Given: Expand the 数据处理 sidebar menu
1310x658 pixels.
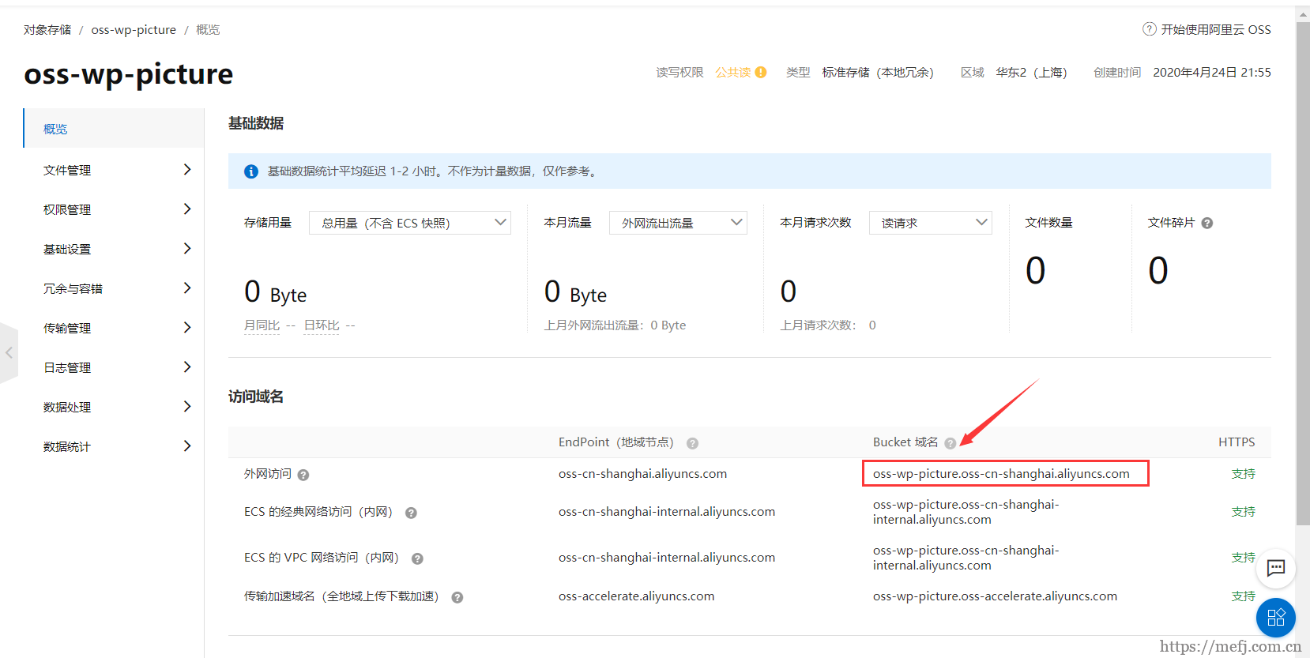Looking at the screenshot, I should (x=114, y=407).
